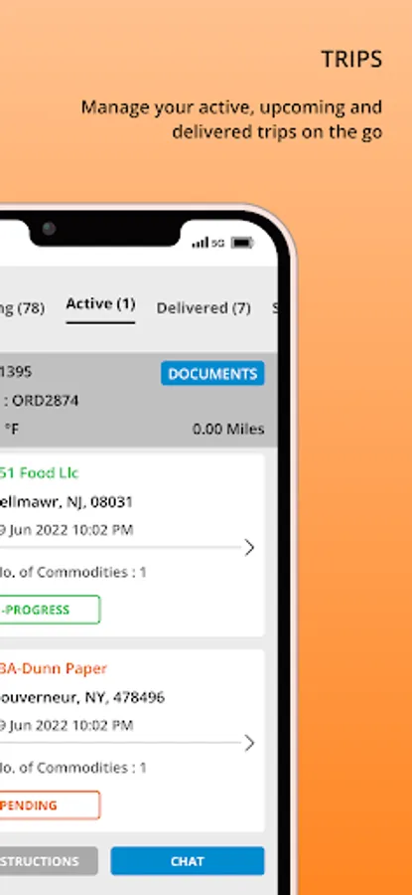The height and width of the screenshot is (895, 412).
Task: Tap the 5G network indicator icon
Action: (x=218, y=244)
